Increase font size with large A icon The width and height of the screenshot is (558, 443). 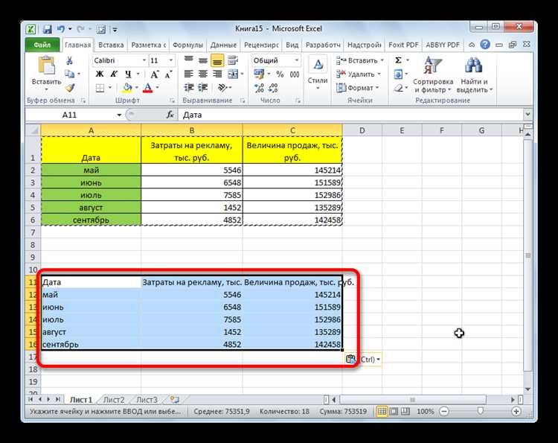point(154,74)
